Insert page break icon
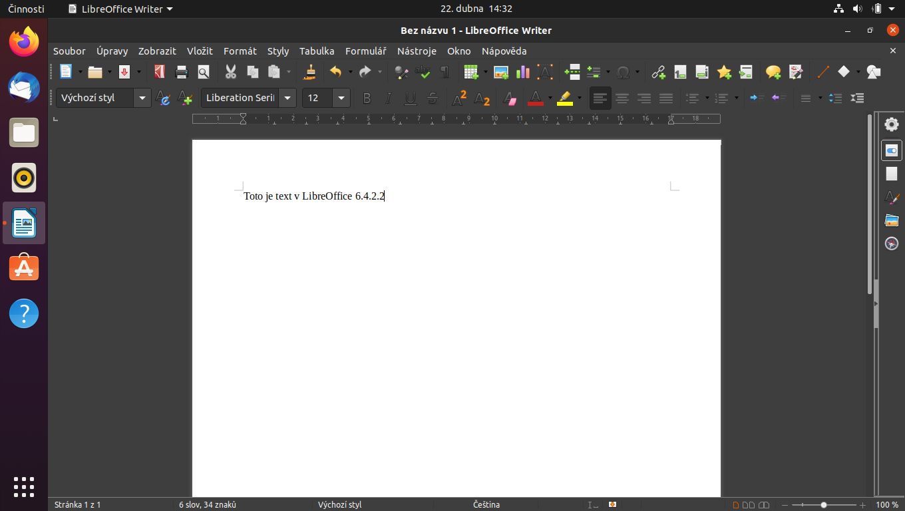905x511 pixels. click(572, 72)
